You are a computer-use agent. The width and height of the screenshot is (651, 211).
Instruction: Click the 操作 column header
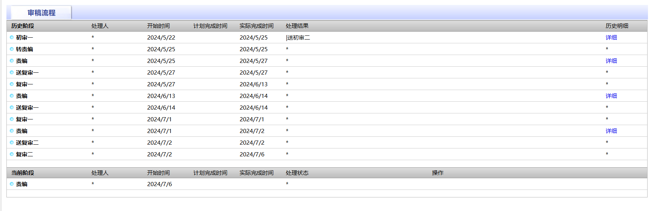click(x=437, y=173)
